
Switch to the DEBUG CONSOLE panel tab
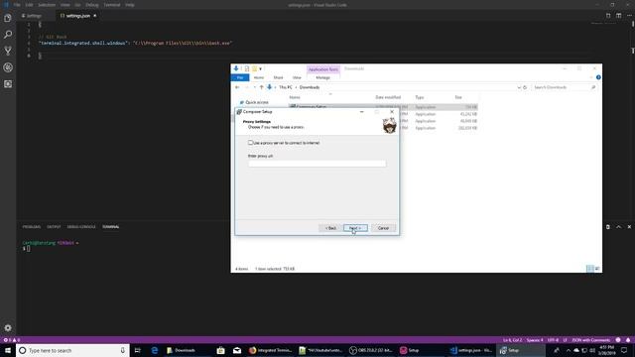[81, 227]
